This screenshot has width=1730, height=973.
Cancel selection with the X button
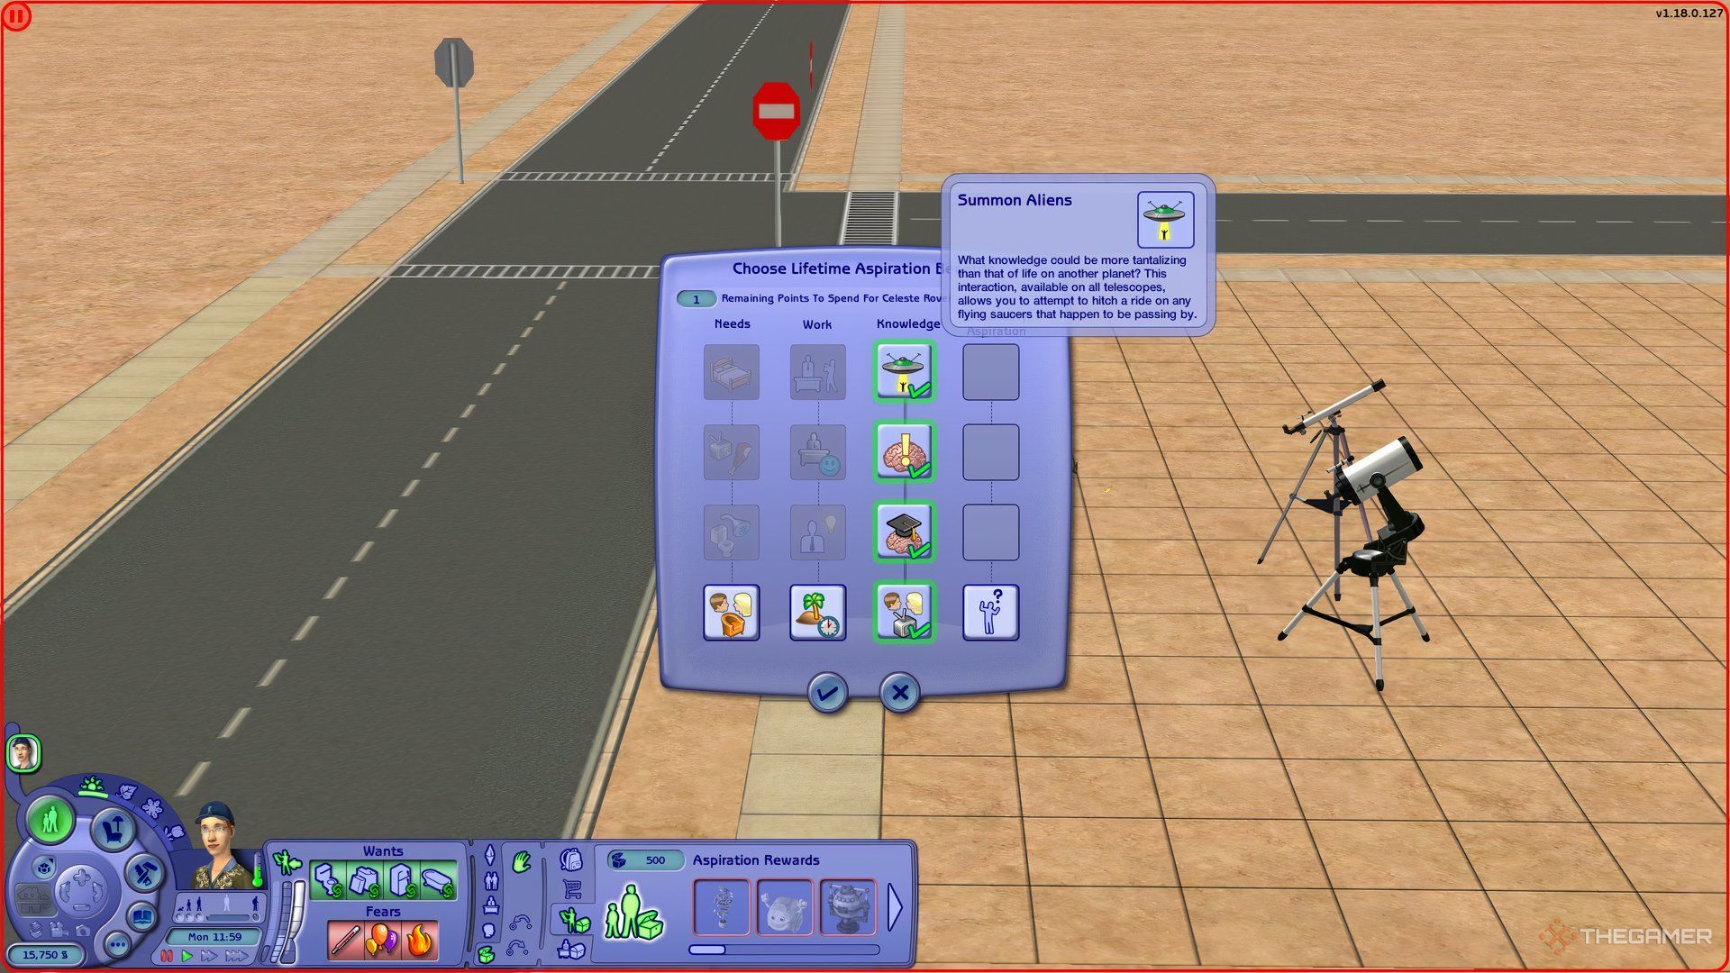pos(901,691)
